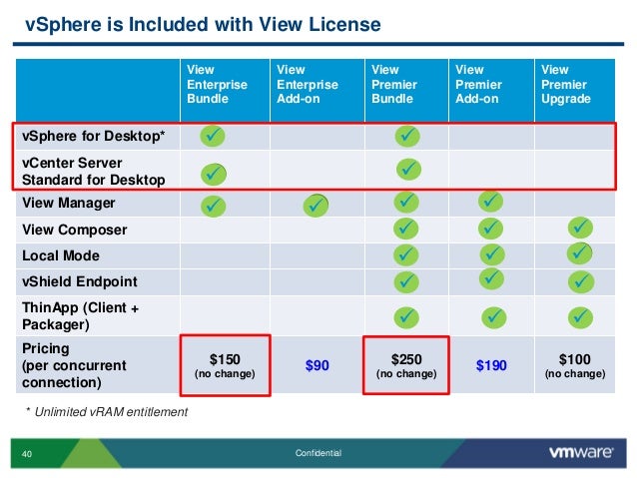Click vSphere for Desktop checkmark under Premier Bundle
Viewport: 637px width, 478px height.
click(x=407, y=136)
